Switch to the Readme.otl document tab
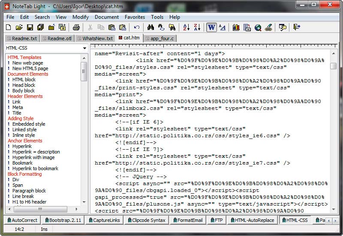This screenshot has width=343, height=236. point(57,38)
